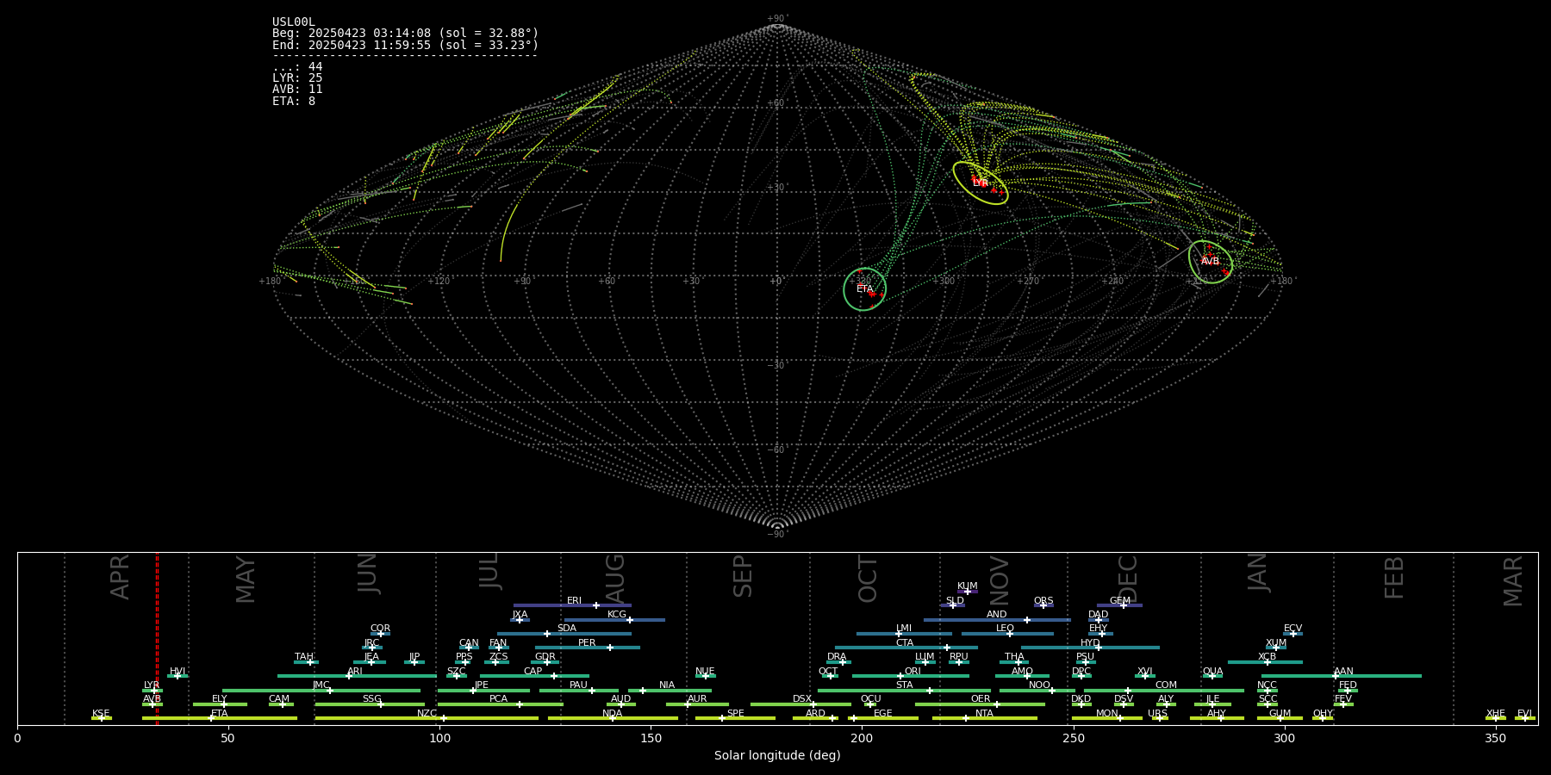
Task: Select the EVI shower label
Action: (x=1524, y=713)
